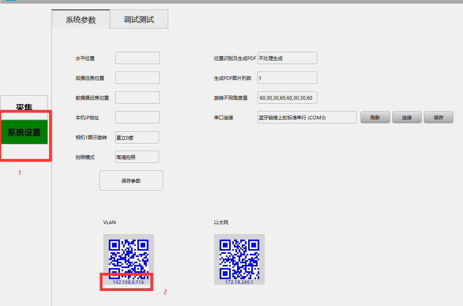Click the 前摄远焦位置 text field
Viewport: 463px width, 306px height.
point(137,98)
